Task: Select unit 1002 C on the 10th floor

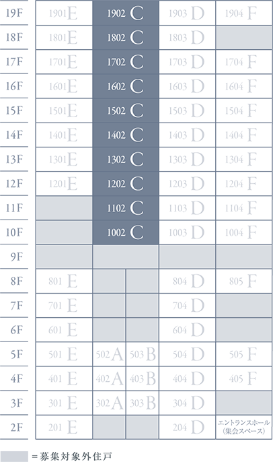Action: tap(126, 232)
